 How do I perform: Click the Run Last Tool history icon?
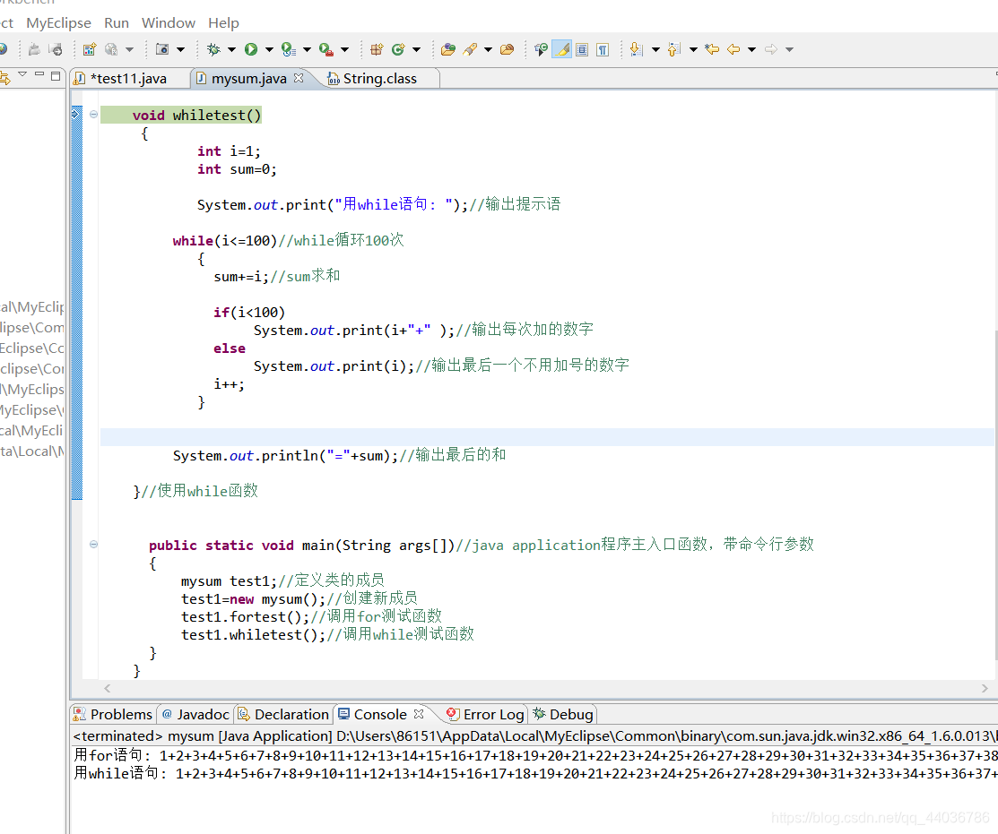(289, 49)
